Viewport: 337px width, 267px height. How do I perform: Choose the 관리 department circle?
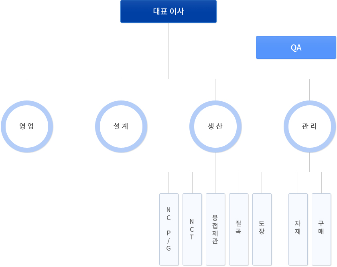(310, 126)
